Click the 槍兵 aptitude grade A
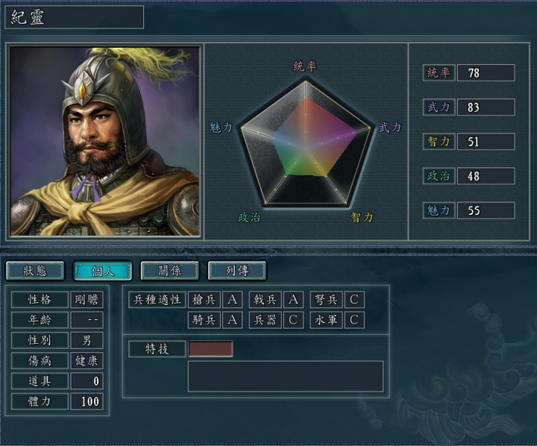This screenshot has width=537, height=446. pyautogui.click(x=232, y=299)
